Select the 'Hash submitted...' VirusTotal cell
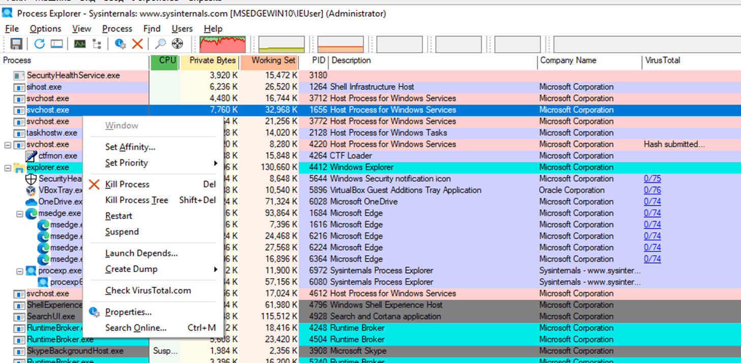The height and width of the screenshot is (363, 741). tap(674, 144)
